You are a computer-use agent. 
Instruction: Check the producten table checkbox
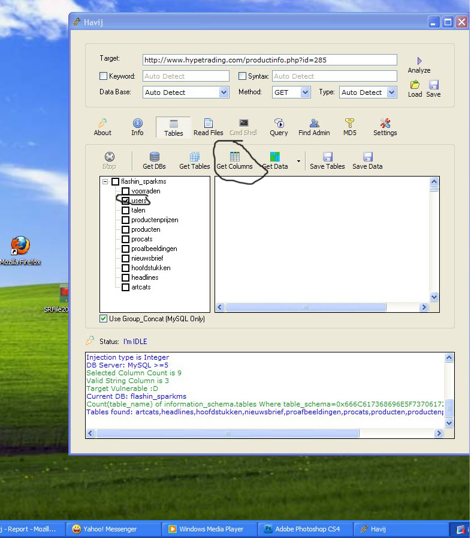point(126,229)
